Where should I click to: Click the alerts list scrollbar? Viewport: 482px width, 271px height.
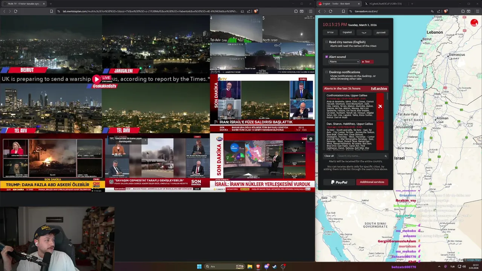[387, 97]
